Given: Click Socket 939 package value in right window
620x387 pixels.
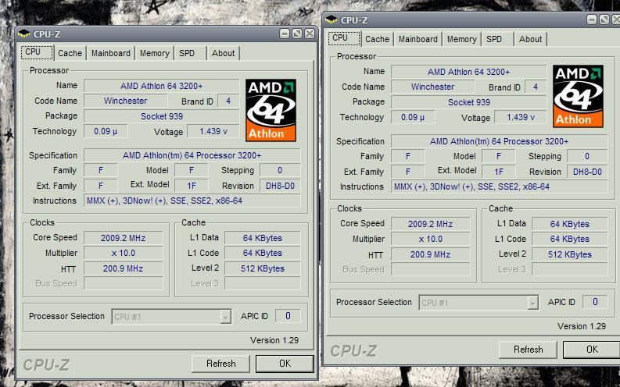Looking at the screenshot, I should point(468,102).
